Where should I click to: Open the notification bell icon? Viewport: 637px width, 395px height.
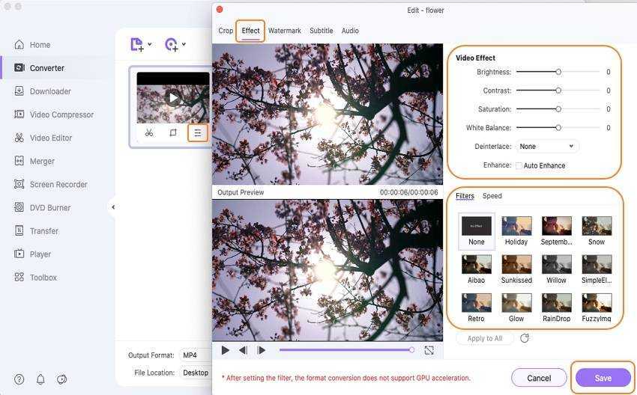(x=40, y=379)
